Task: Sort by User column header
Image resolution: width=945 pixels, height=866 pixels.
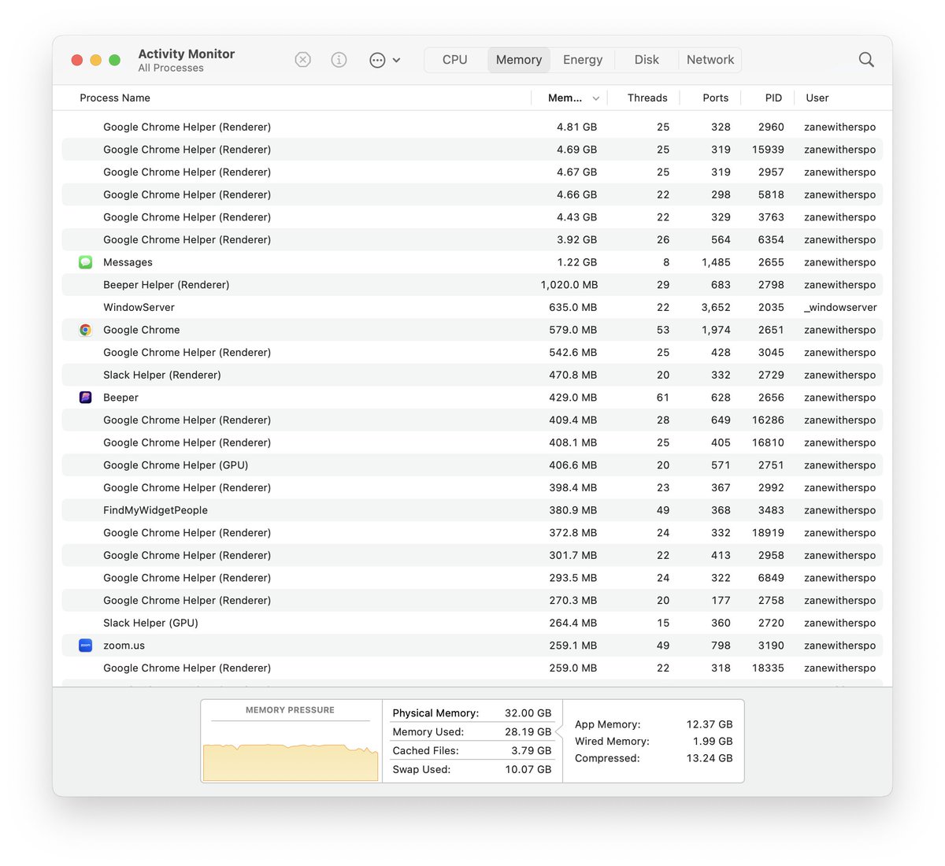Action: [817, 98]
